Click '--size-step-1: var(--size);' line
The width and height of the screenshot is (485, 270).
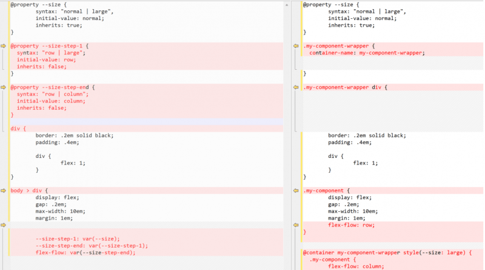point(78,238)
